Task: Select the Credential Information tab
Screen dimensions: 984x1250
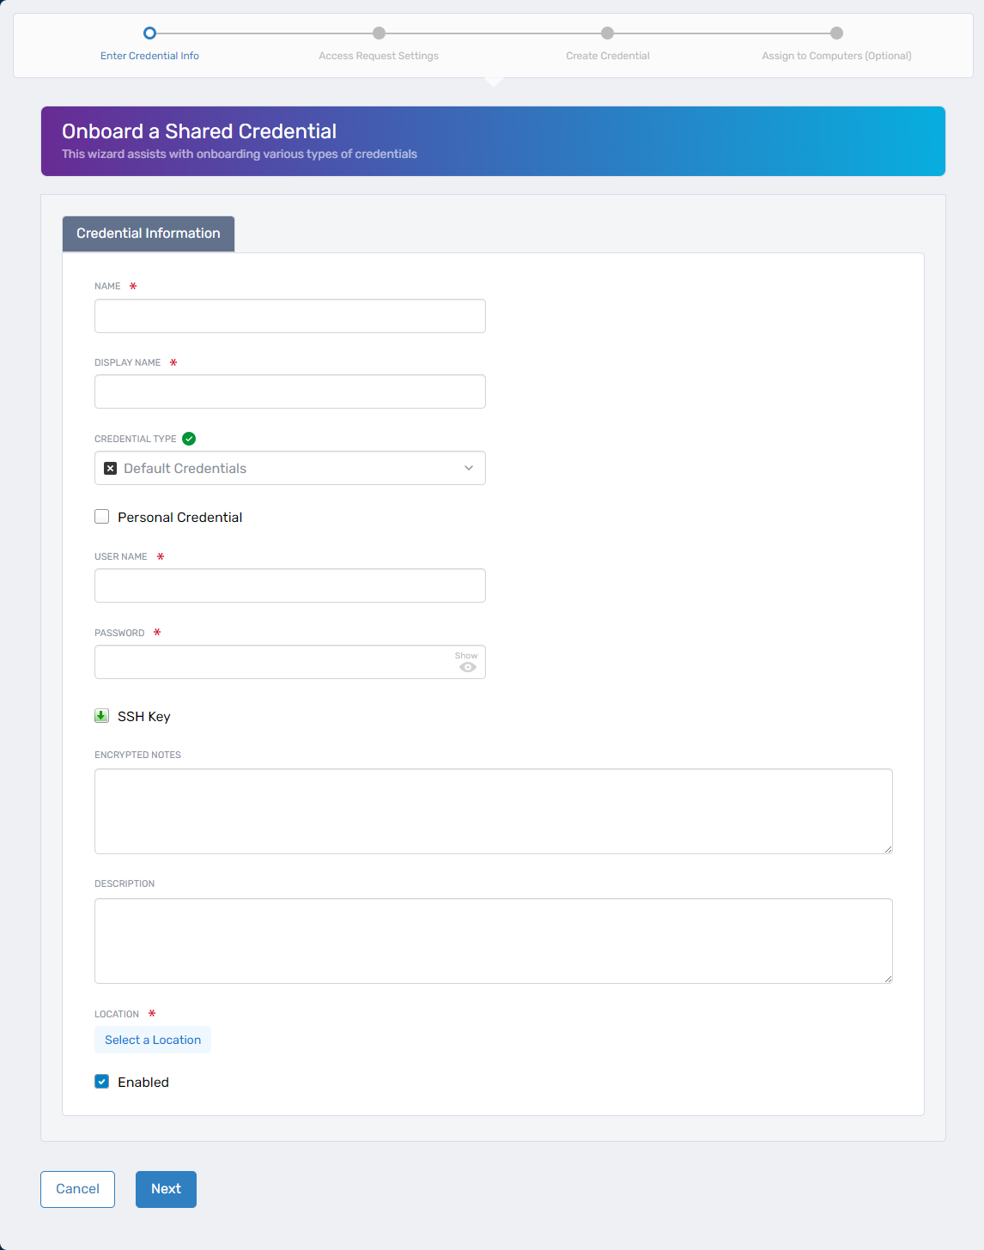Action: pos(148,233)
